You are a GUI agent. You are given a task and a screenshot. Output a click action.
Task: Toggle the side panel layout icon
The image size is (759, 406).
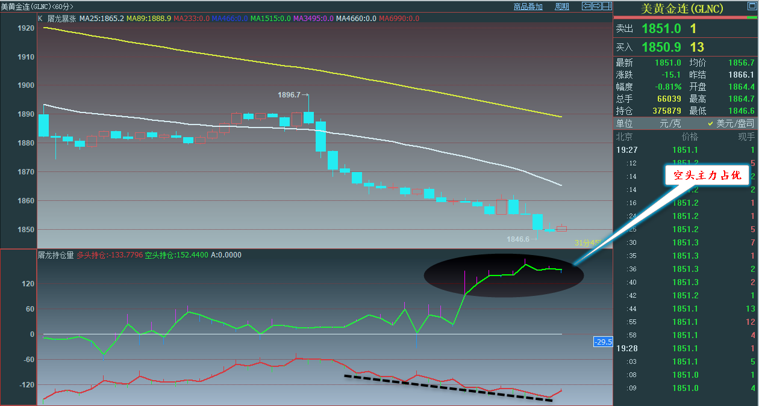607,7
